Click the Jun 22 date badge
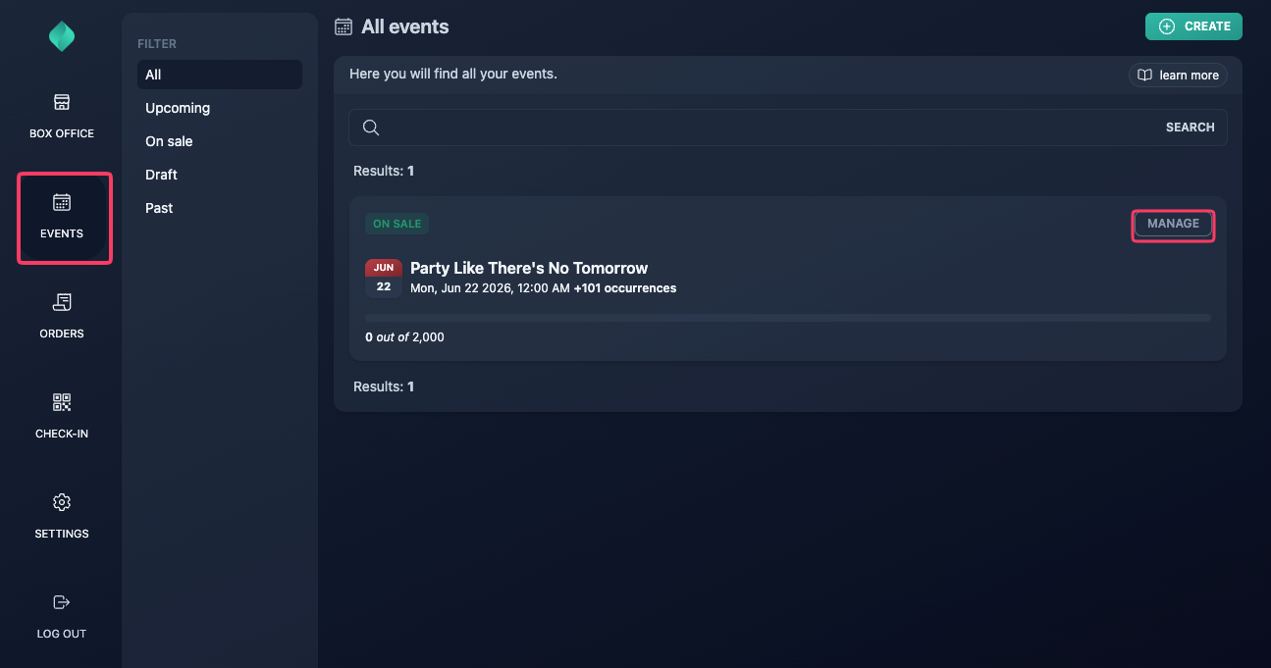 tap(384, 279)
